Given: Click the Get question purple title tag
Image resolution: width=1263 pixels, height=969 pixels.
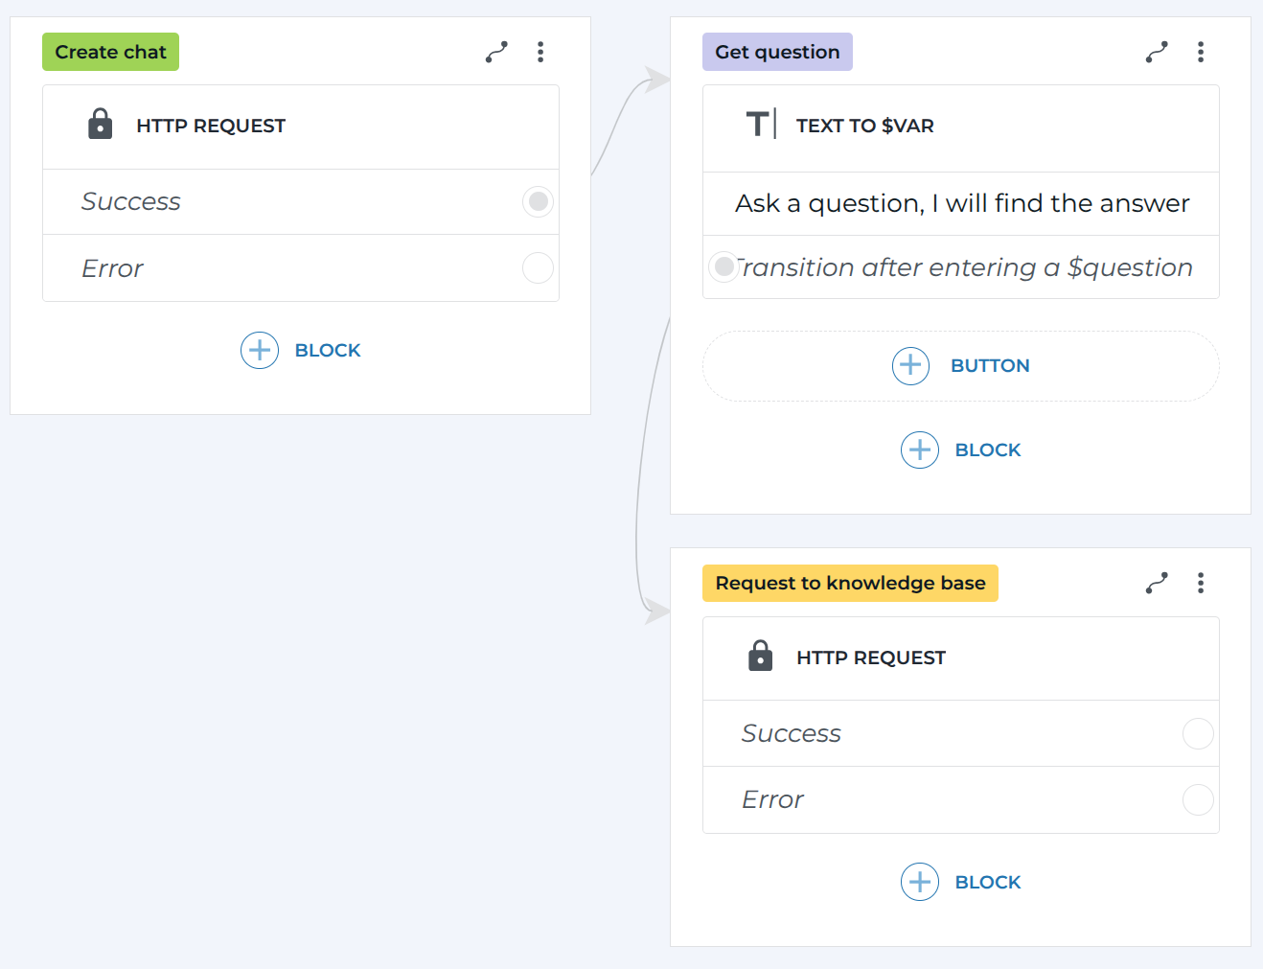Looking at the screenshot, I should (x=777, y=52).
